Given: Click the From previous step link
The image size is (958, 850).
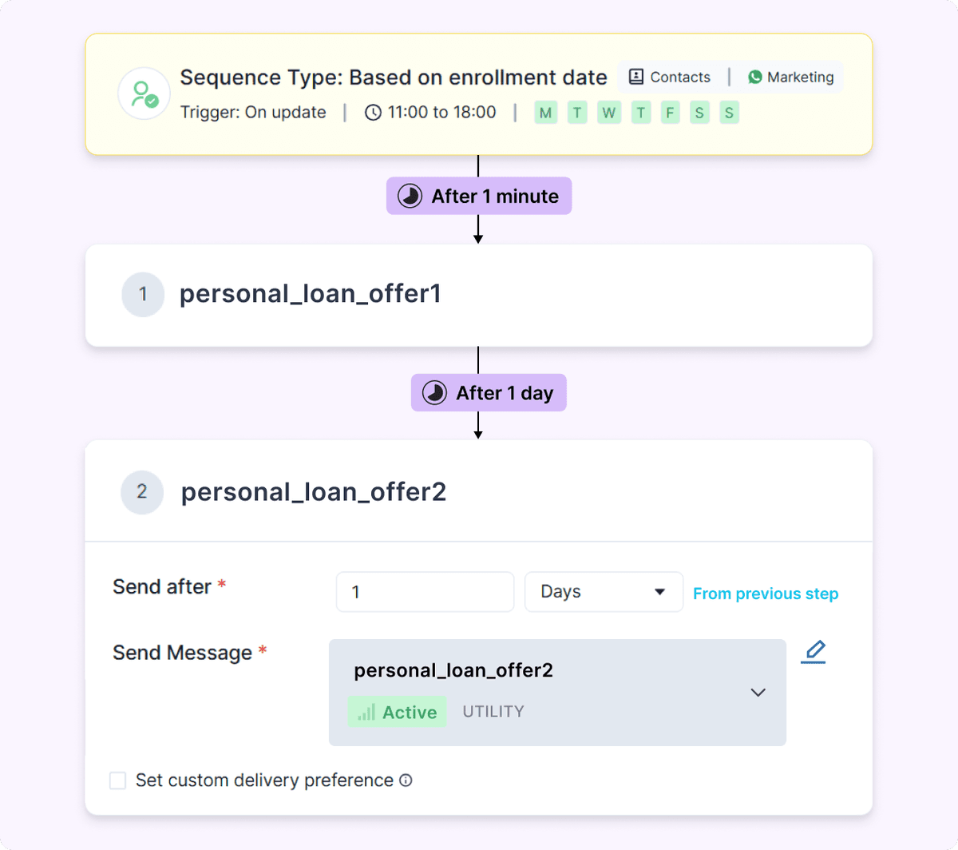Looking at the screenshot, I should [765, 594].
